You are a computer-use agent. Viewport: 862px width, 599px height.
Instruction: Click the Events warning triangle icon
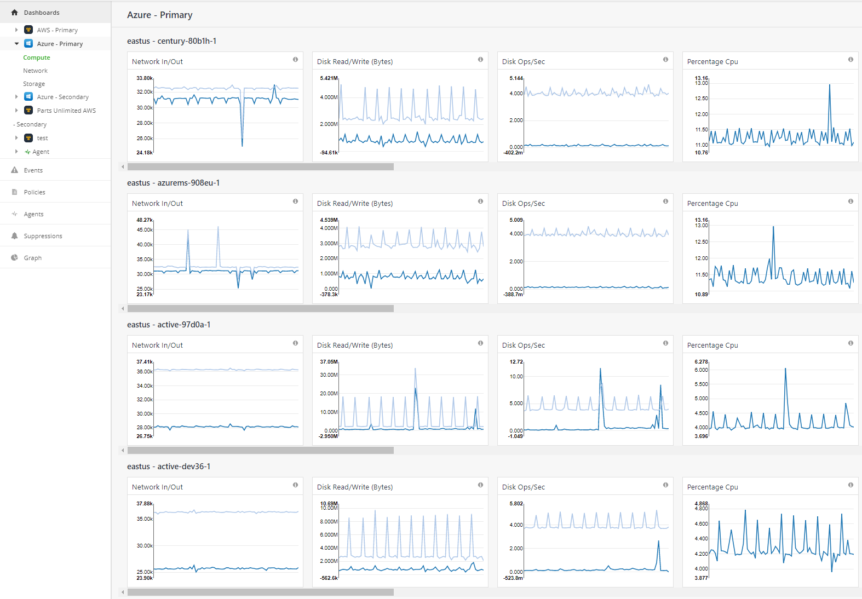[x=15, y=170]
